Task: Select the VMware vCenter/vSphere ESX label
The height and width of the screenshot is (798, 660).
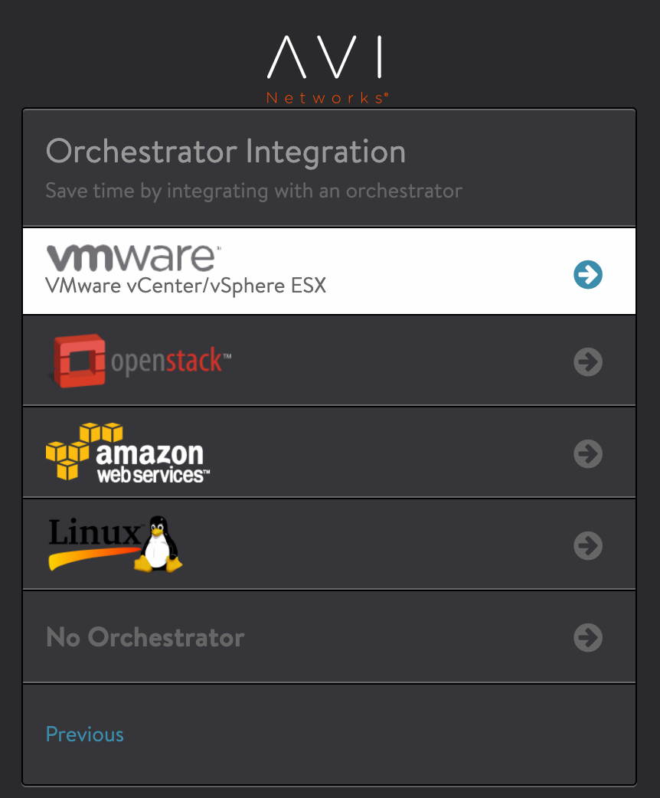Action: (185, 286)
